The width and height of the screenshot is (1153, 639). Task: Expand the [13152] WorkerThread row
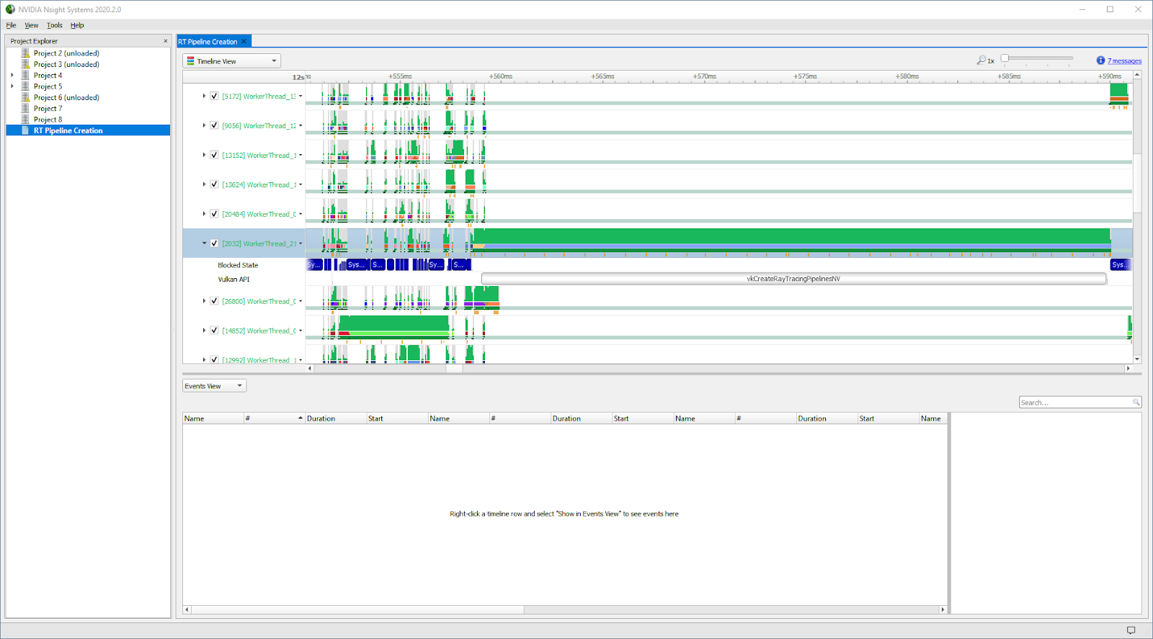pyautogui.click(x=204, y=155)
